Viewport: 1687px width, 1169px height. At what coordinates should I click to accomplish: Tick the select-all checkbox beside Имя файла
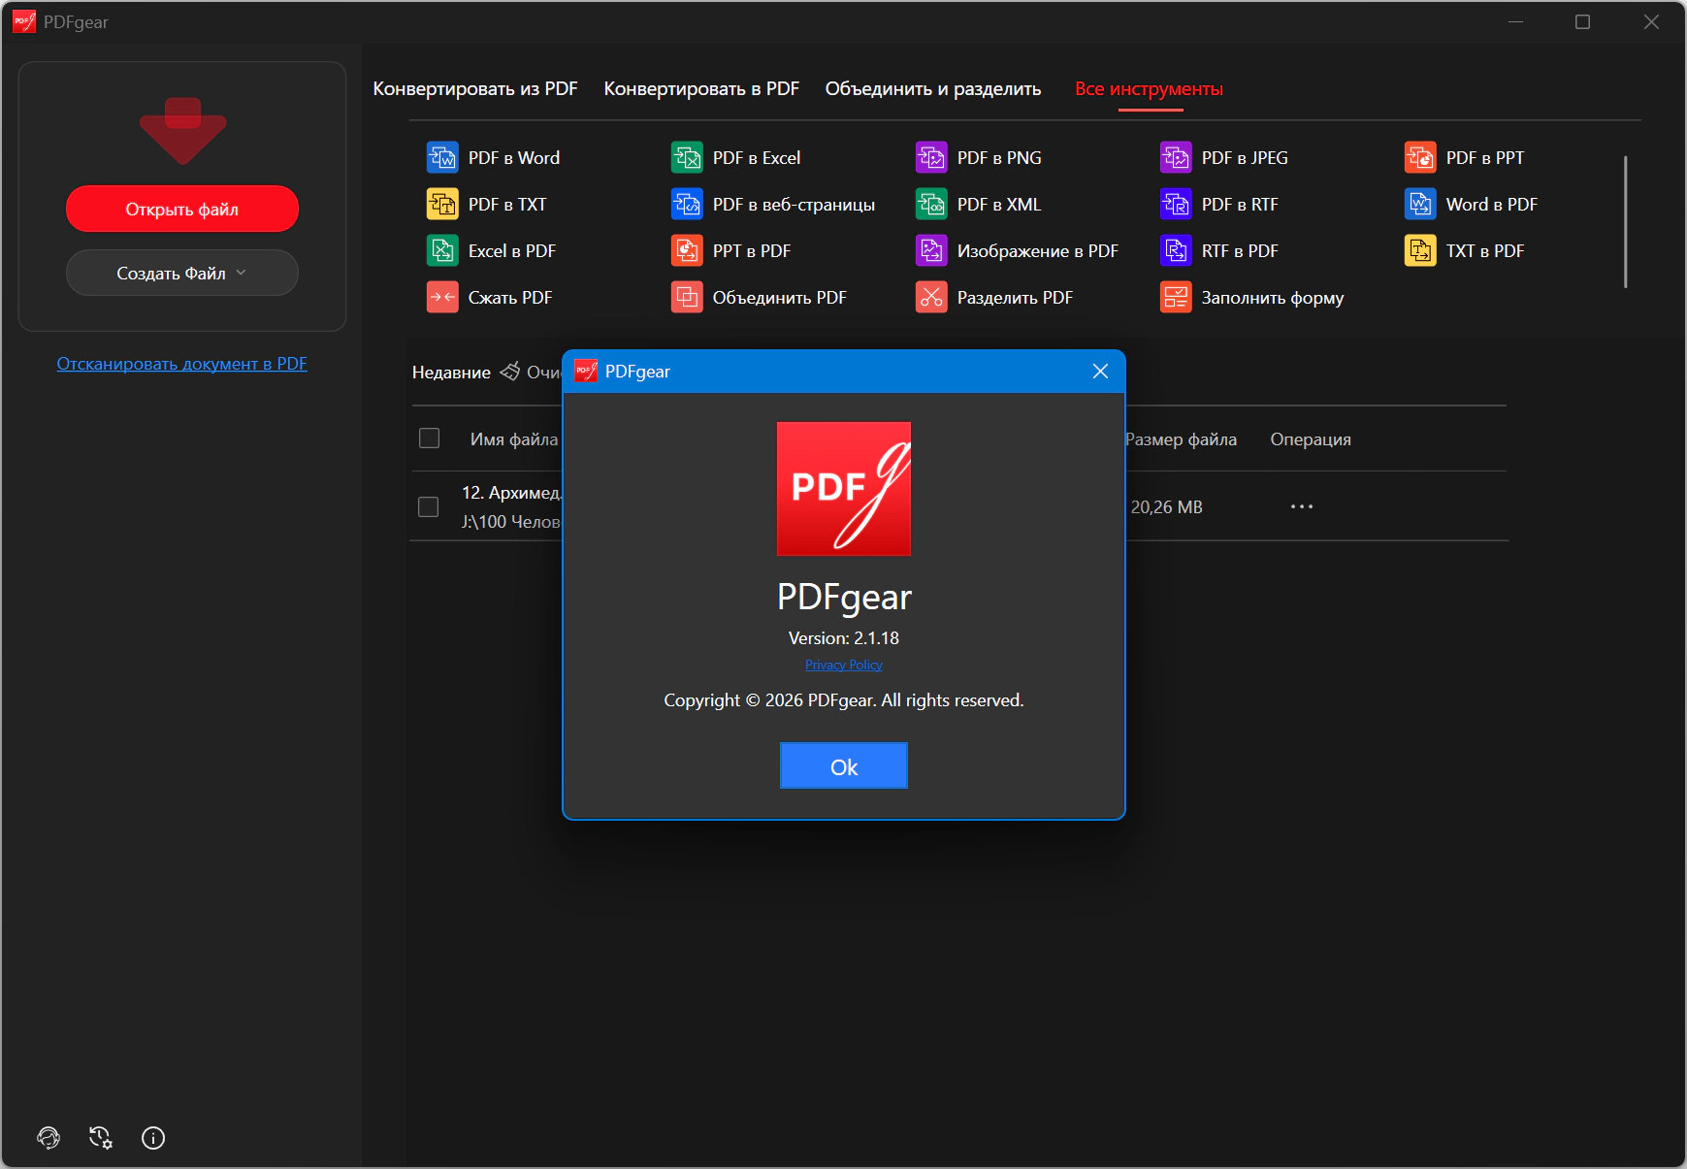tap(429, 438)
